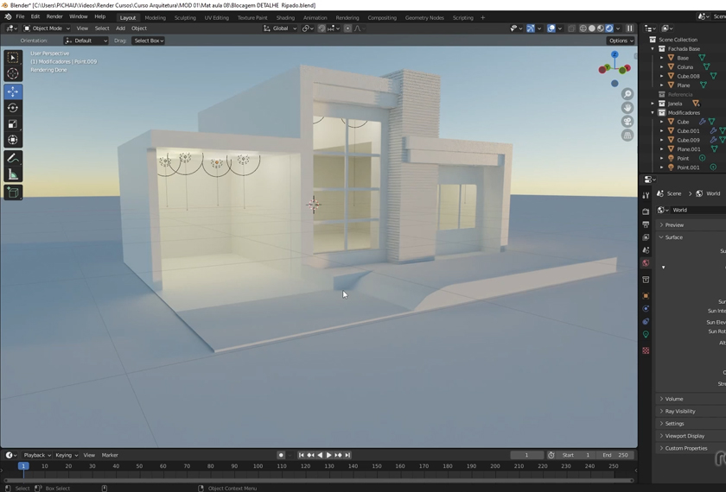Pick the Measure tool
This screenshot has width=726, height=492.
click(13, 174)
